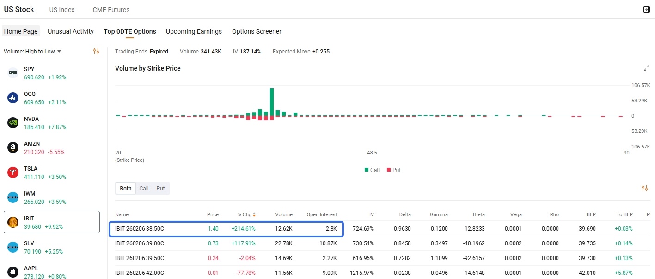
Task: Sort table by Open Interest column header
Action: 322,214
